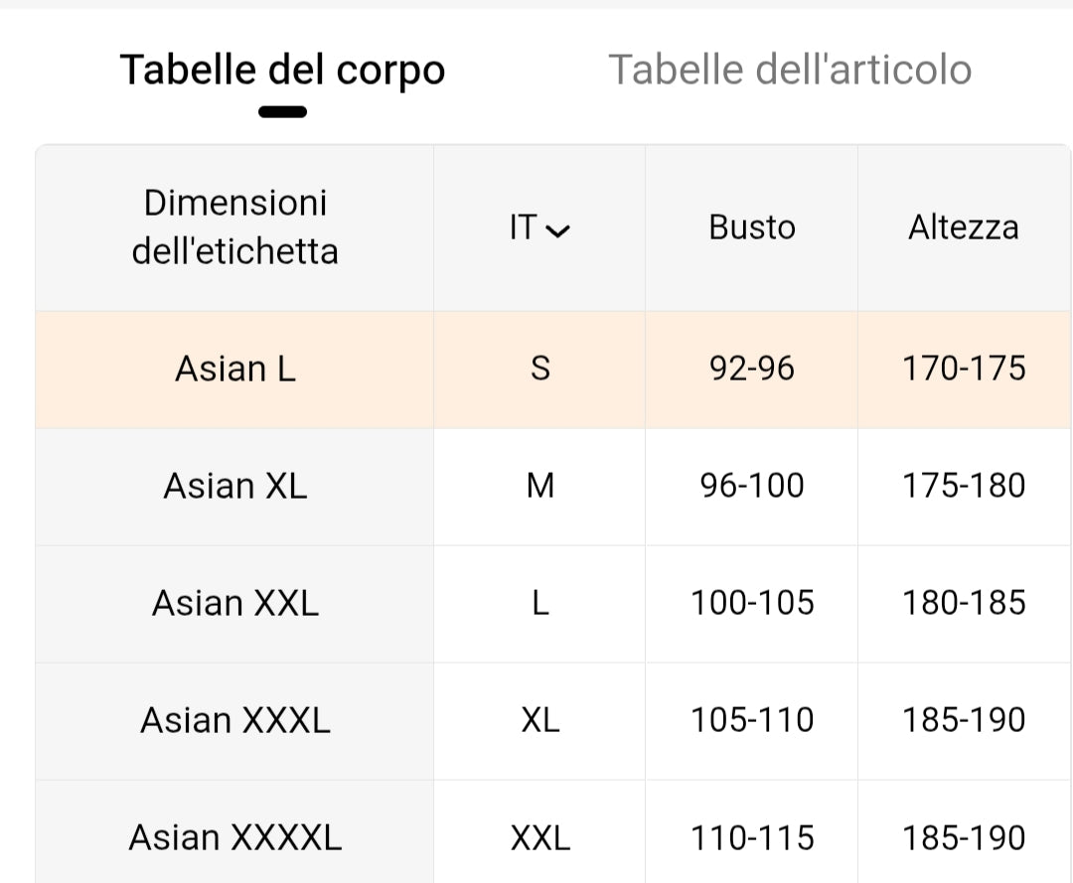Expand the IT size region dropdown
1073x883 pixels.
538,228
